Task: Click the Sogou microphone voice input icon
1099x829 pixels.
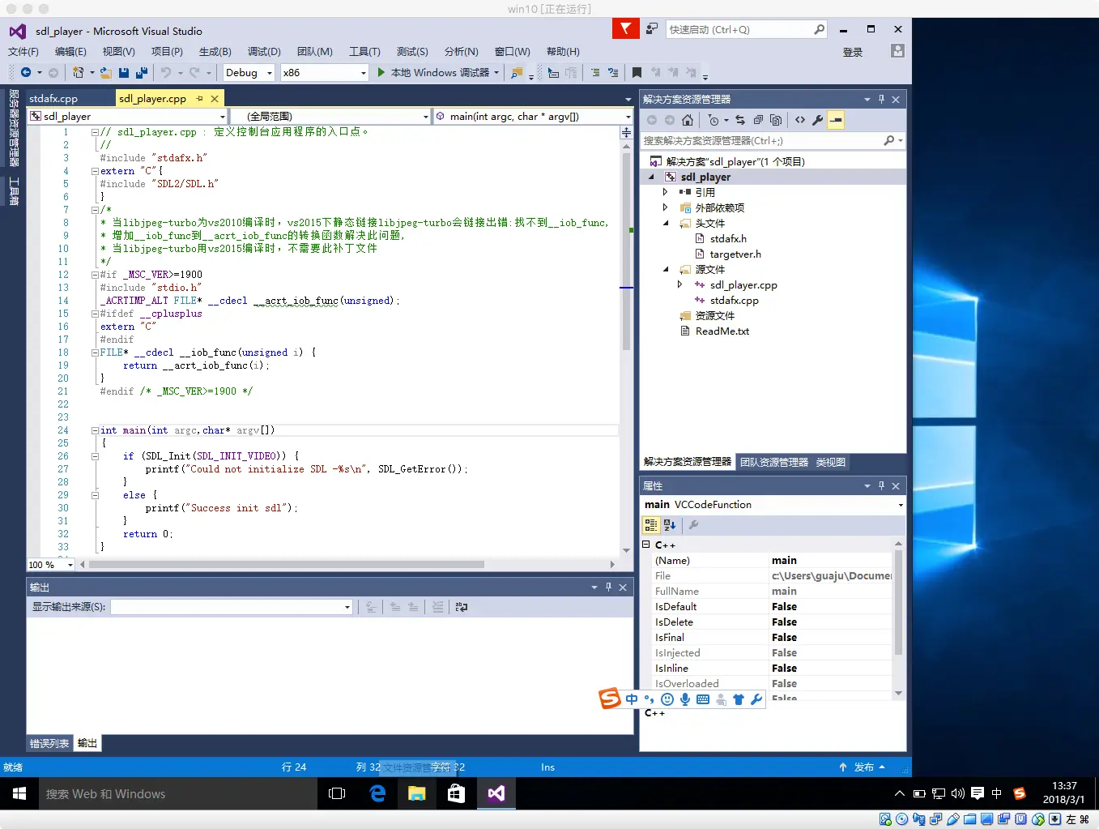Action: tap(685, 699)
